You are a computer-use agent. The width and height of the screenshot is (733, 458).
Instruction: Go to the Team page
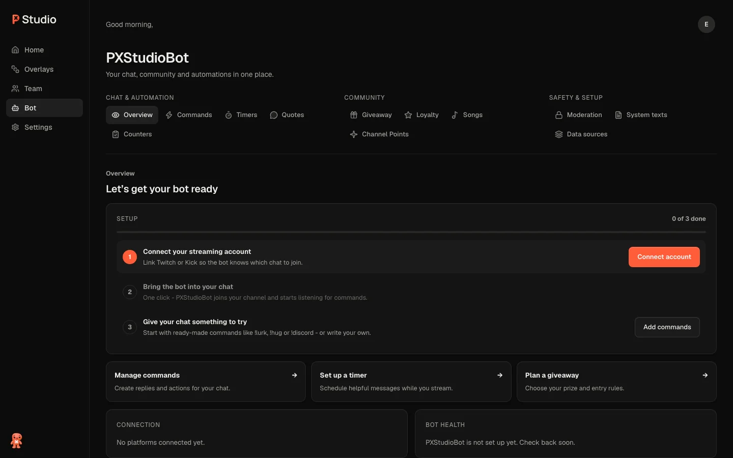[x=44, y=89]
